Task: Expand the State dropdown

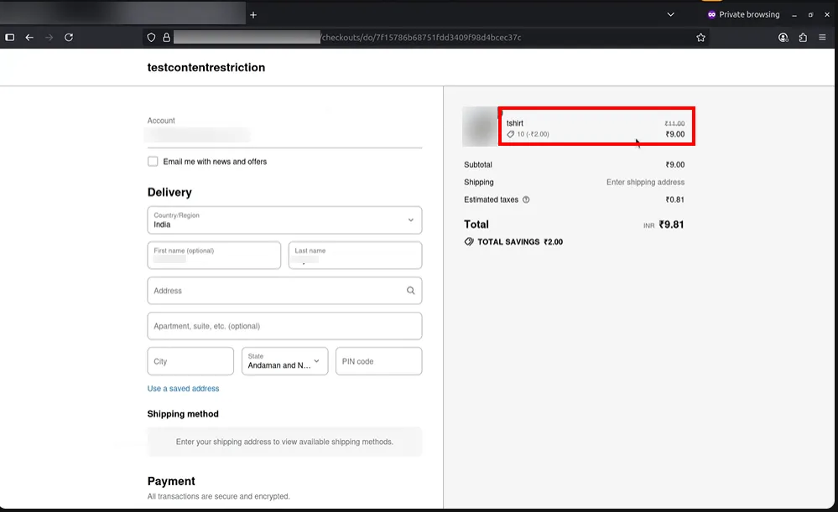Action: click(x=284, y=361)
